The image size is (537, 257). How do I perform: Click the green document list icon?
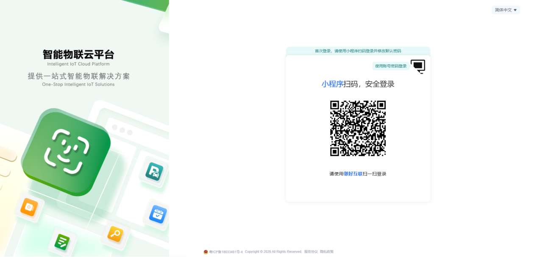click(62, 242)
